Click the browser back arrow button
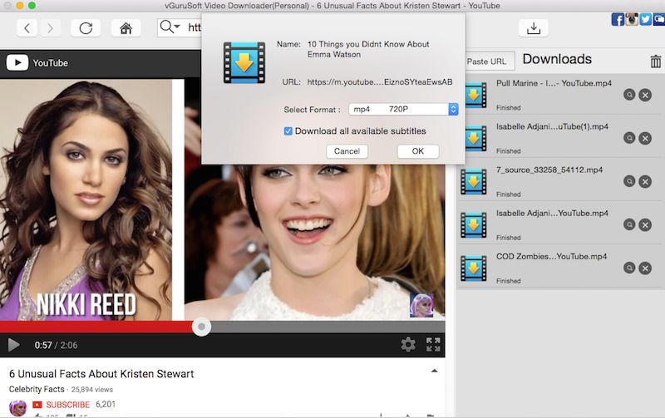This screenshot has height=418, width=665. (27, 28)
